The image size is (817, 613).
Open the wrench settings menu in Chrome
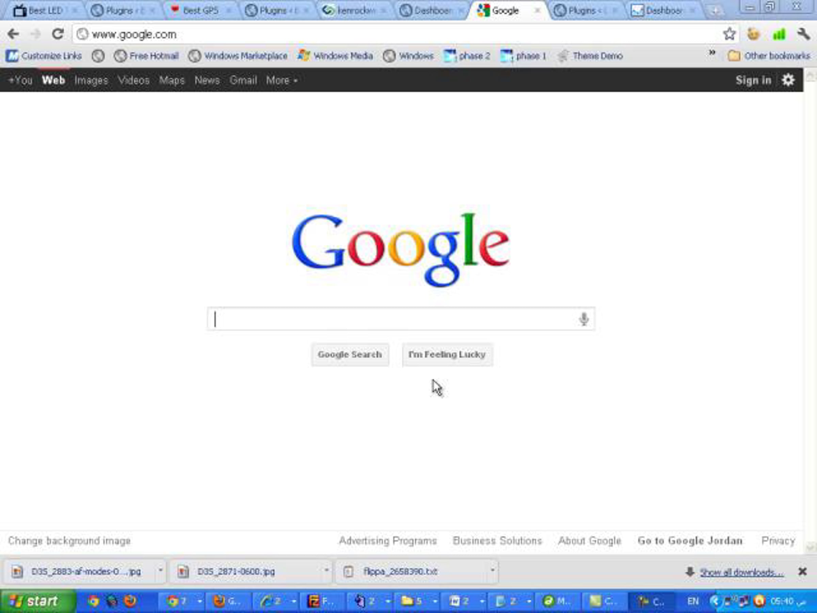[x=803, y=34]
